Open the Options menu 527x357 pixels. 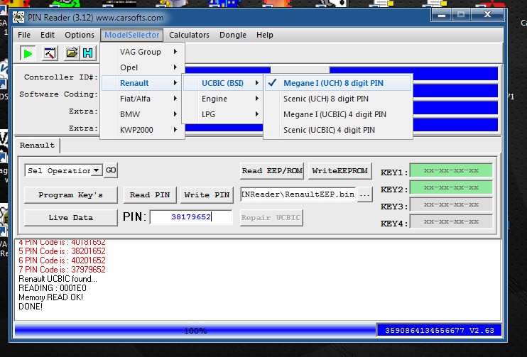(x=80, y=35)
